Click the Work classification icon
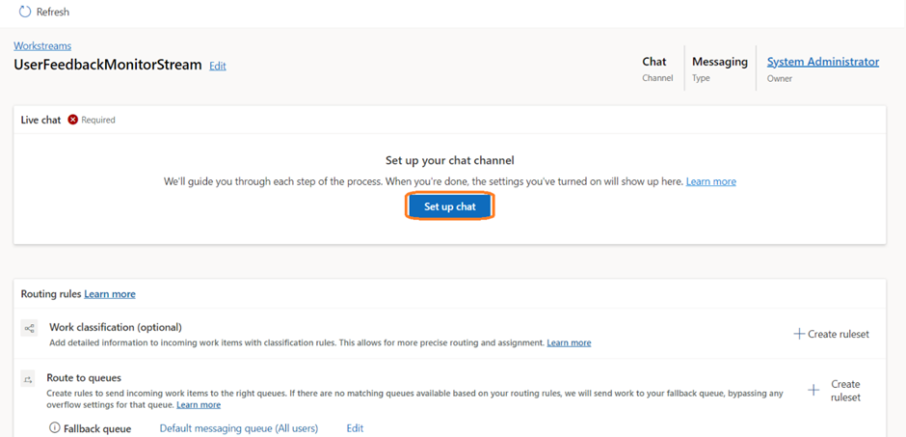Screen dimensions: 906x437 30,329
